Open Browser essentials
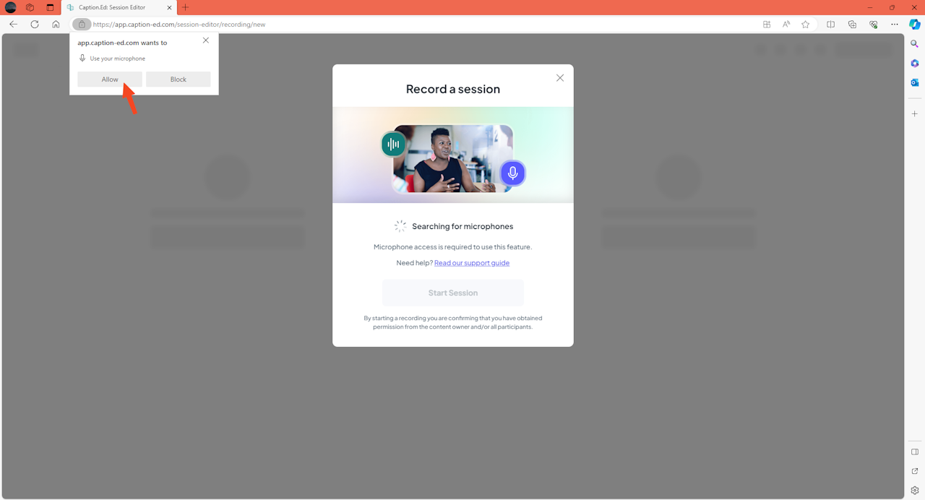The width and height of the screenshot is (925, 500). (x=874, y=25)
